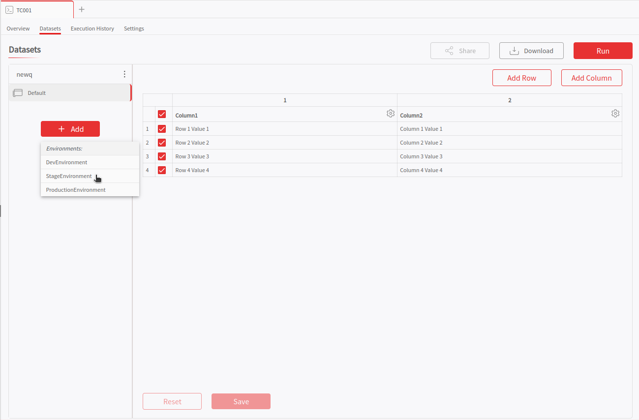Viewport: 639px width, 420px height.
Task: Uncheck the row 2 checkbox
Action: [162, 143]
